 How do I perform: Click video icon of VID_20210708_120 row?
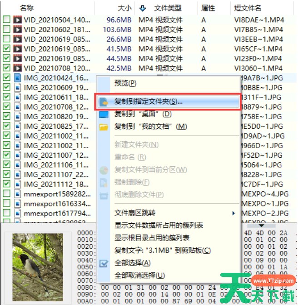tap(17, 68)
